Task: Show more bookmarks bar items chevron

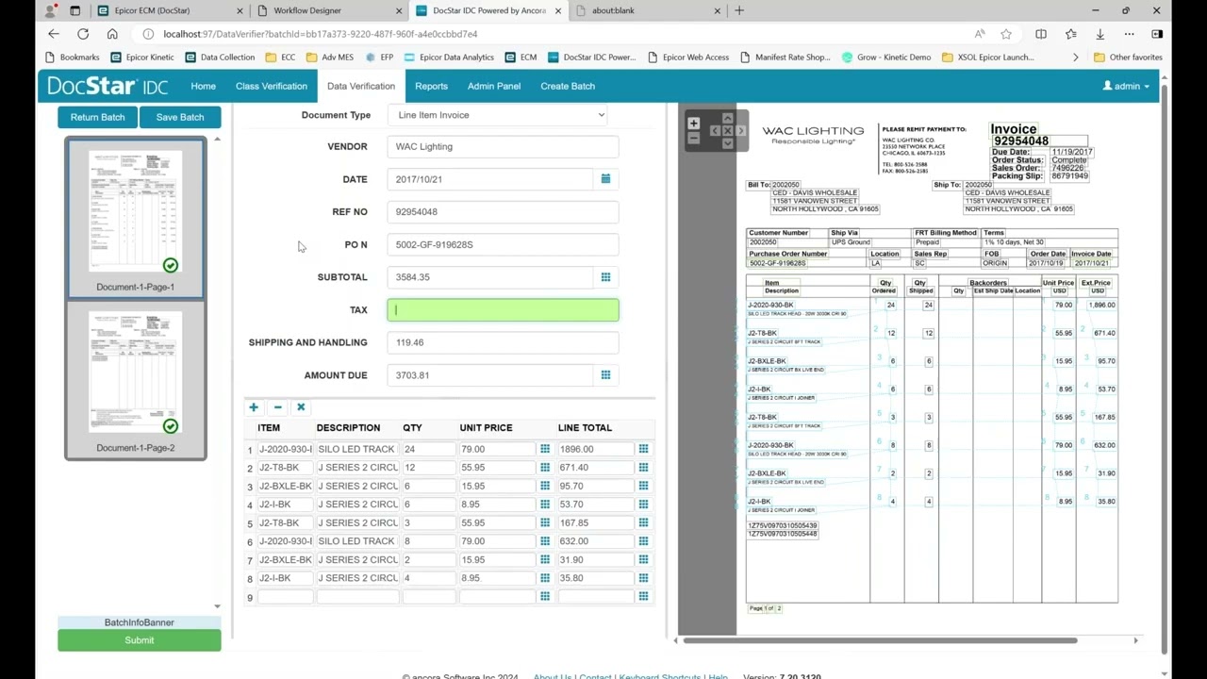Action: coord(1075,57)
